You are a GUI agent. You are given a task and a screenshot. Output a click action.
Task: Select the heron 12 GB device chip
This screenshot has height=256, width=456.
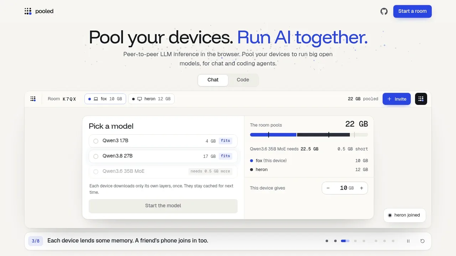tap(151, 99)
